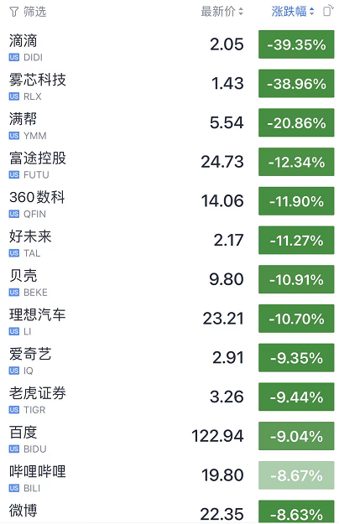Select the 爱奇艺 IQ entry
Screen dimensions: 339x524
[x=169, y=357]
